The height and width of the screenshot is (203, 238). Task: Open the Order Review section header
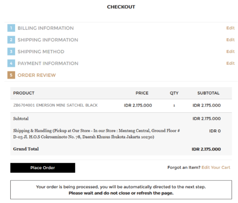[x=37, y=75]
